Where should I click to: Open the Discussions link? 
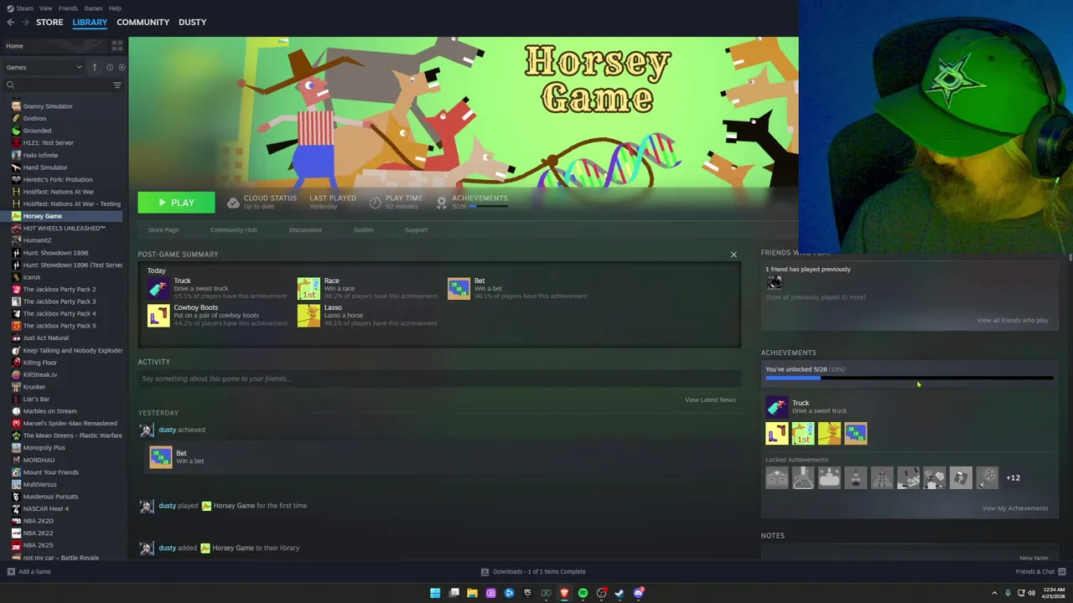click(305, 229)
